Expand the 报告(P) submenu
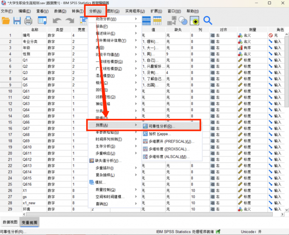This screenshot has height=235, width=289. pos(115,26)
